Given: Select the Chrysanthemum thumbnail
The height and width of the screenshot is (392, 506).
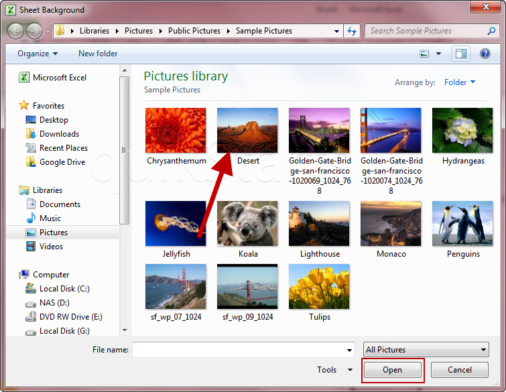Looking at the screenshot, I should 176,131.
